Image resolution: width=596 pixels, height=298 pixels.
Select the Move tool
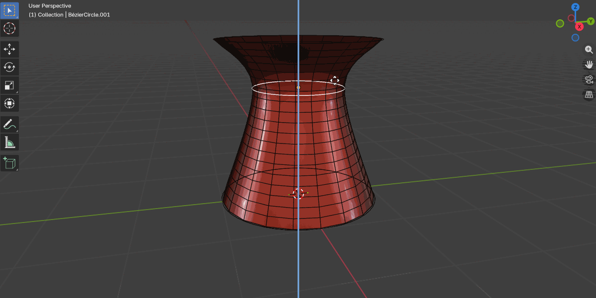[x=9, y=49]
